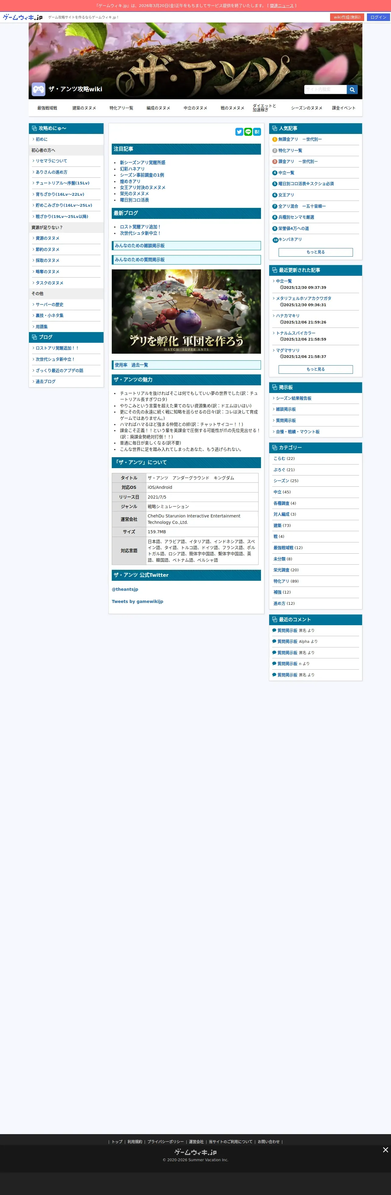Click the footer ゲームウィキ.jp logo
This screenshot has width=391, height=1195.
pyautogui.click(x=195, y=1152)
